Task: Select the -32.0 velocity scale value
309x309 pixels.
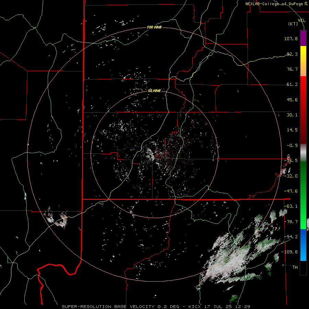Action: pyautogui.click(x=291, y=176)
